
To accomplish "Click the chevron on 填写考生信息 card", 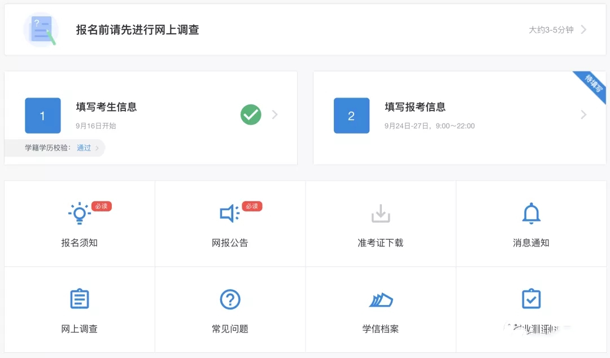I will click(x=274, y=114).
